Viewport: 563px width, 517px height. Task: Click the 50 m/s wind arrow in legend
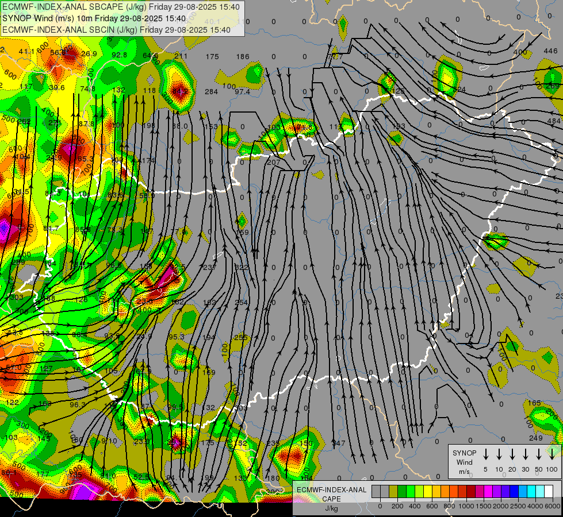click(539, 454)
